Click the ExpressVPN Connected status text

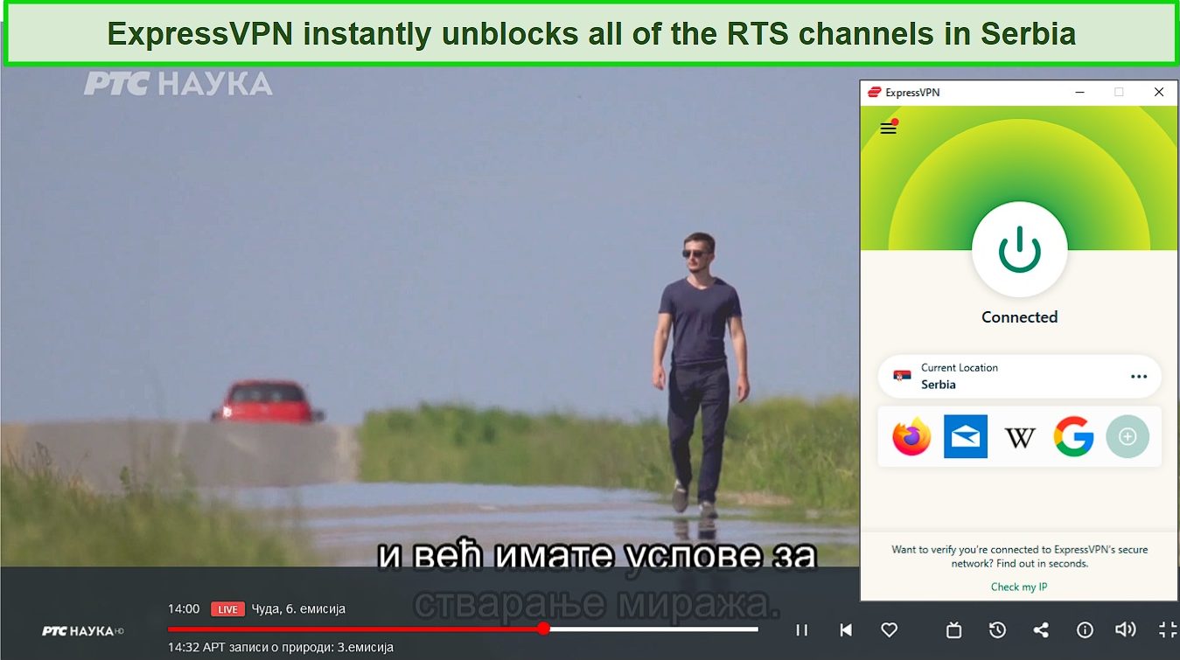(1019, 317)
